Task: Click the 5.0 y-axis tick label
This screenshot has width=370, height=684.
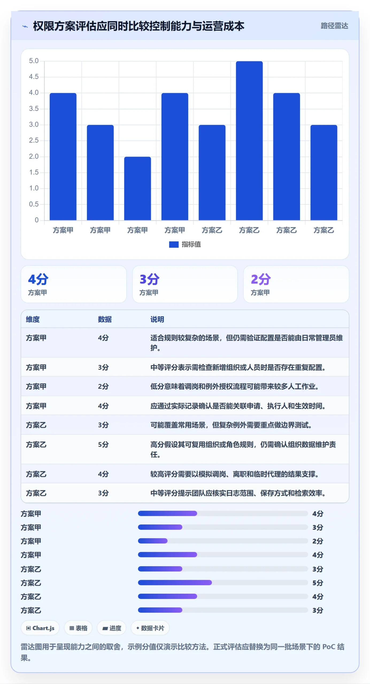Action: coord(34,61)
